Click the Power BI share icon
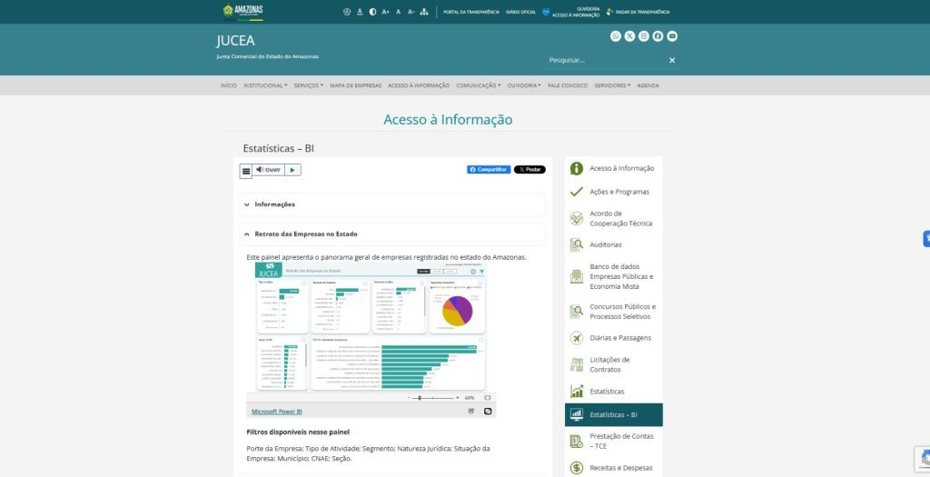Screen dimensions: 930x477 471,412
